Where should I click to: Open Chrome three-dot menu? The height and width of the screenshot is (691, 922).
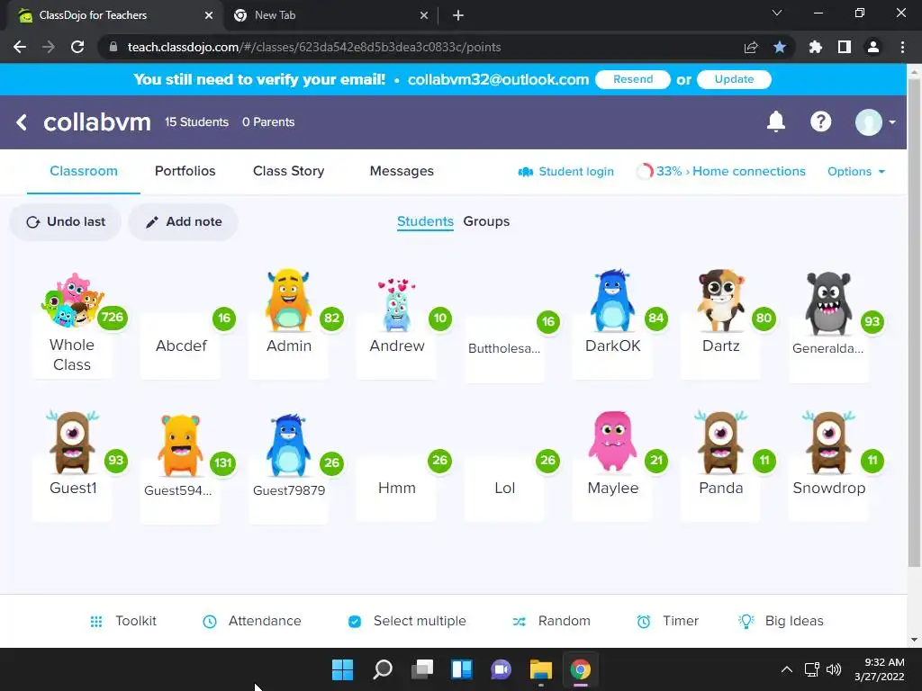pyautogui.click(x=902, y=47)
